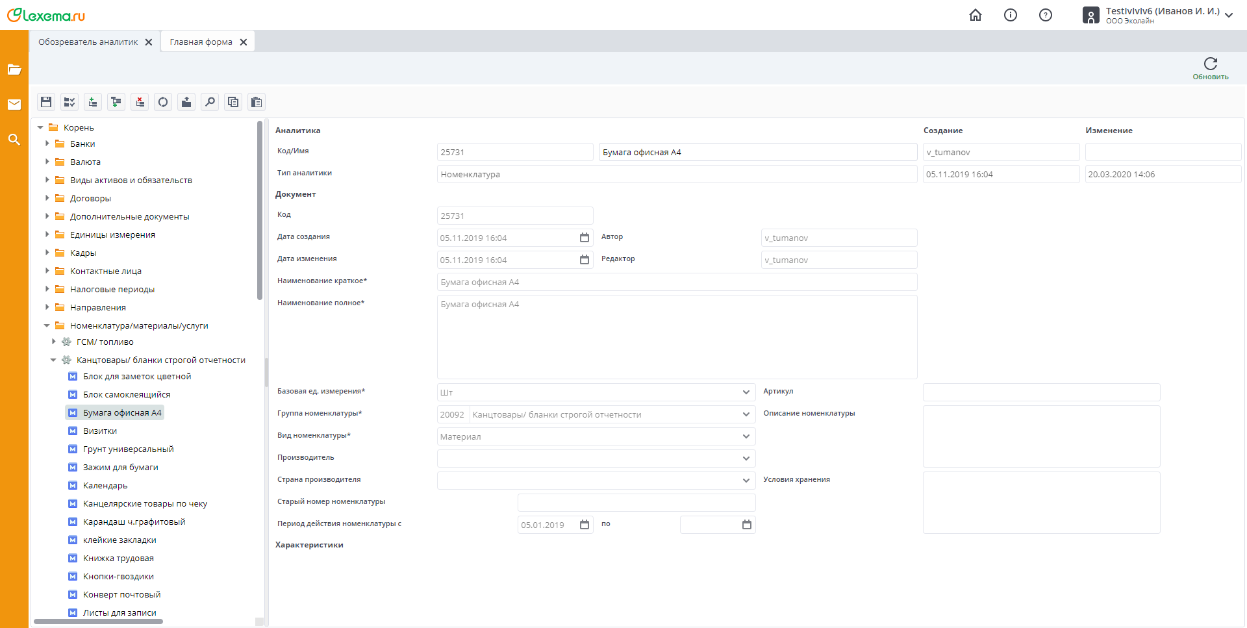The width and height of the screenshot is (1247, 628).
Task: Click the folder upload arrow toolbar icon
Action: [186, 102]
